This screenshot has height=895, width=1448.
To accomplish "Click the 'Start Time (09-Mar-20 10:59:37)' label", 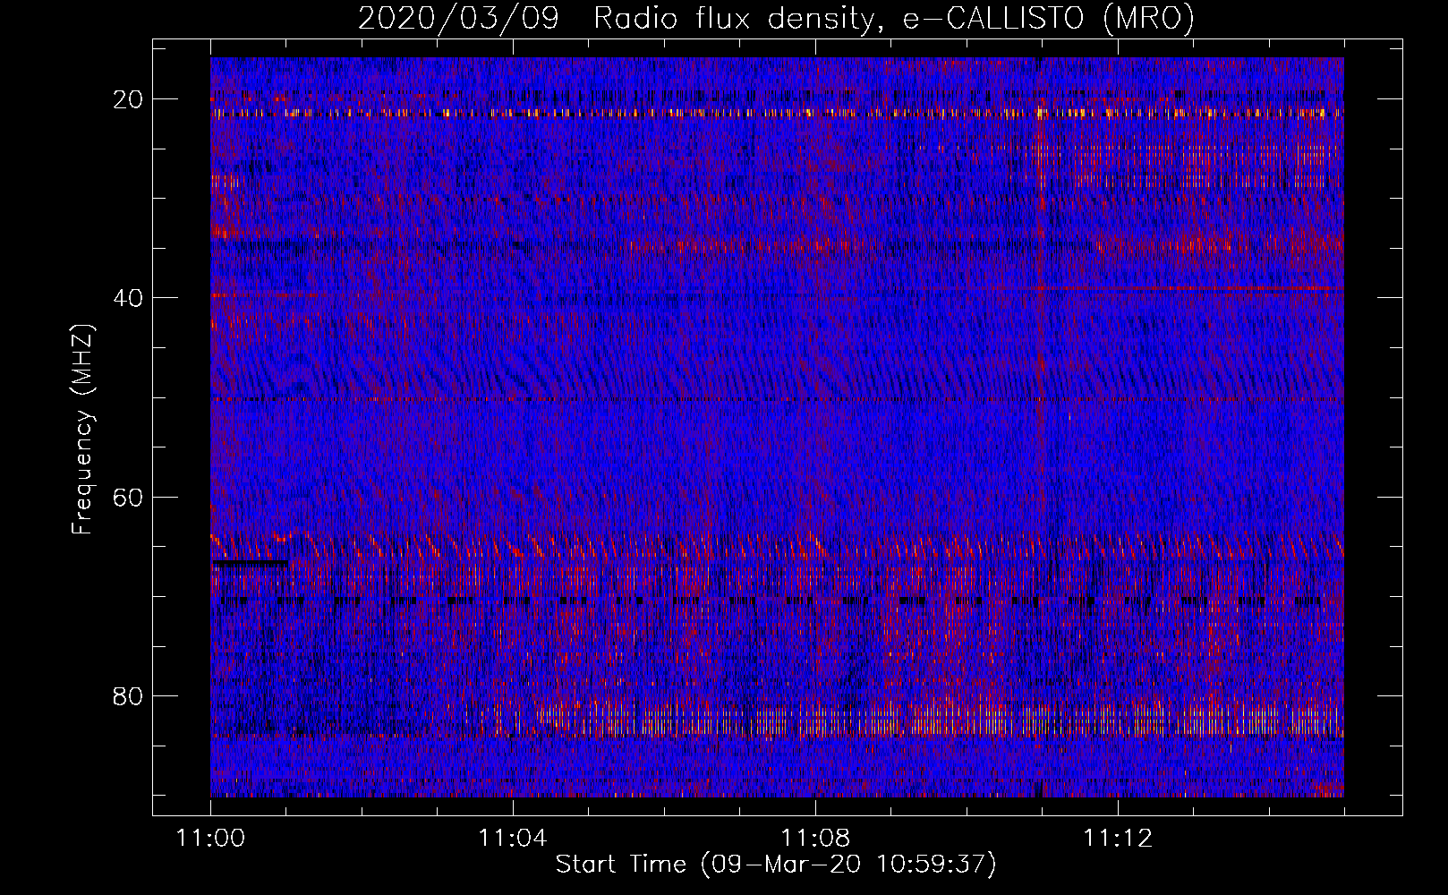I will (x=776, y=865).
